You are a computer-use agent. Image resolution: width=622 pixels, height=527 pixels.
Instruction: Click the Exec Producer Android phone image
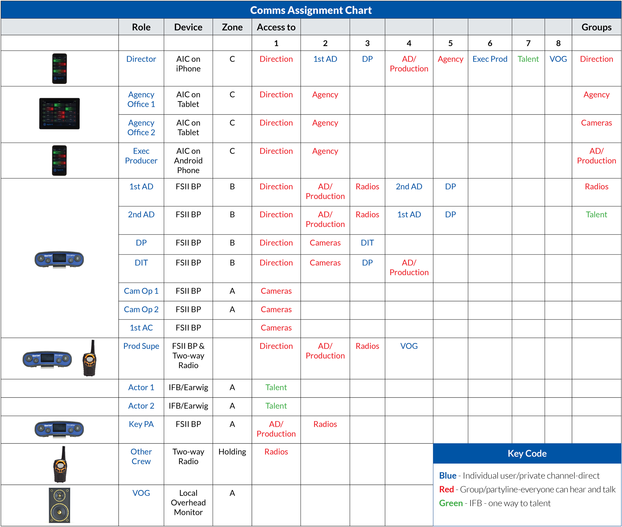[x=59, y=161]
